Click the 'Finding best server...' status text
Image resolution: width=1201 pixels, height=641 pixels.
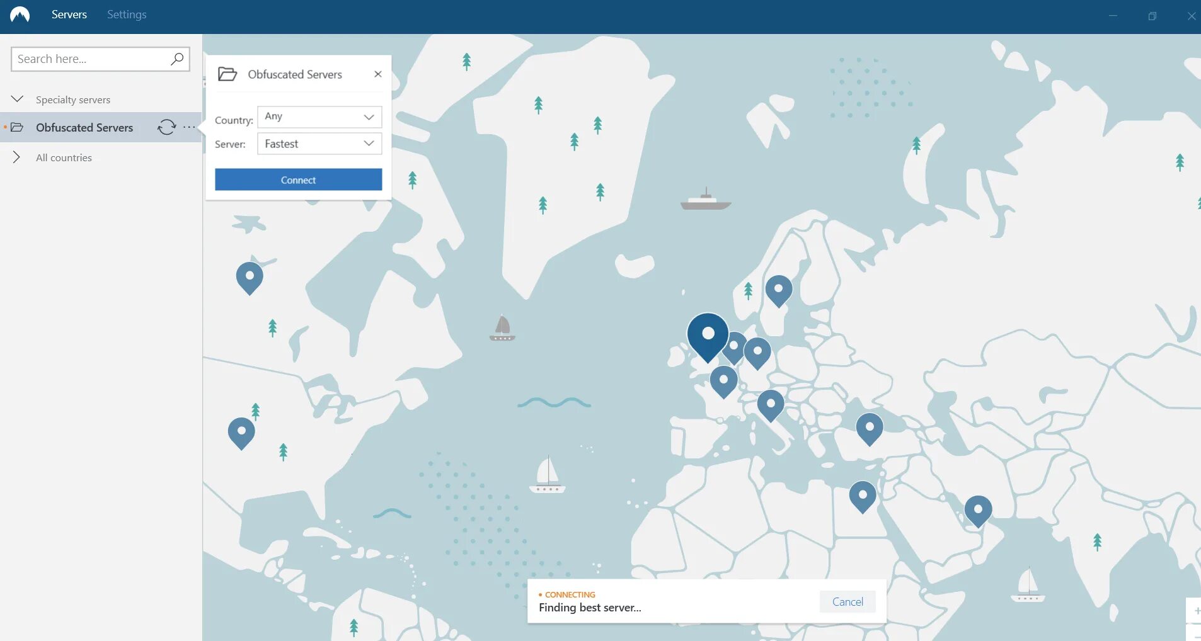pos(590,608)
